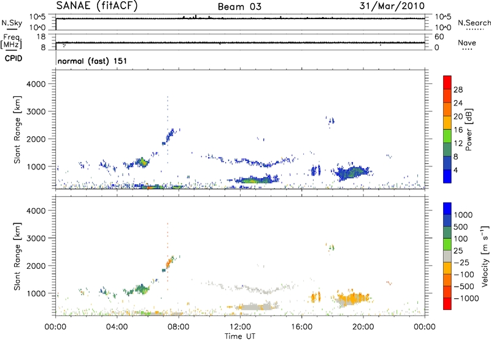Click the '-500' label on Velocity colorbar

click(x=464, y=286)
